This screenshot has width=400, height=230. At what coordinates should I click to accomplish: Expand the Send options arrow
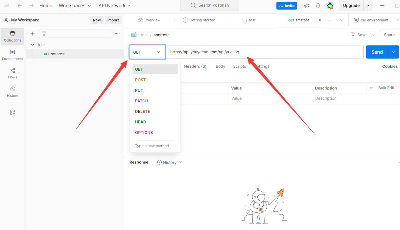(x=394, y=52)
